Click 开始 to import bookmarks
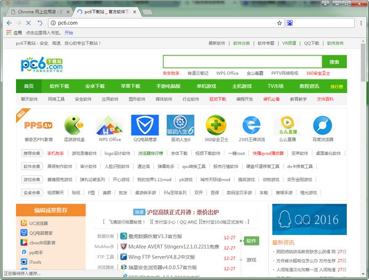The width and height of the screenshot is (369, 280). (69, 33)
